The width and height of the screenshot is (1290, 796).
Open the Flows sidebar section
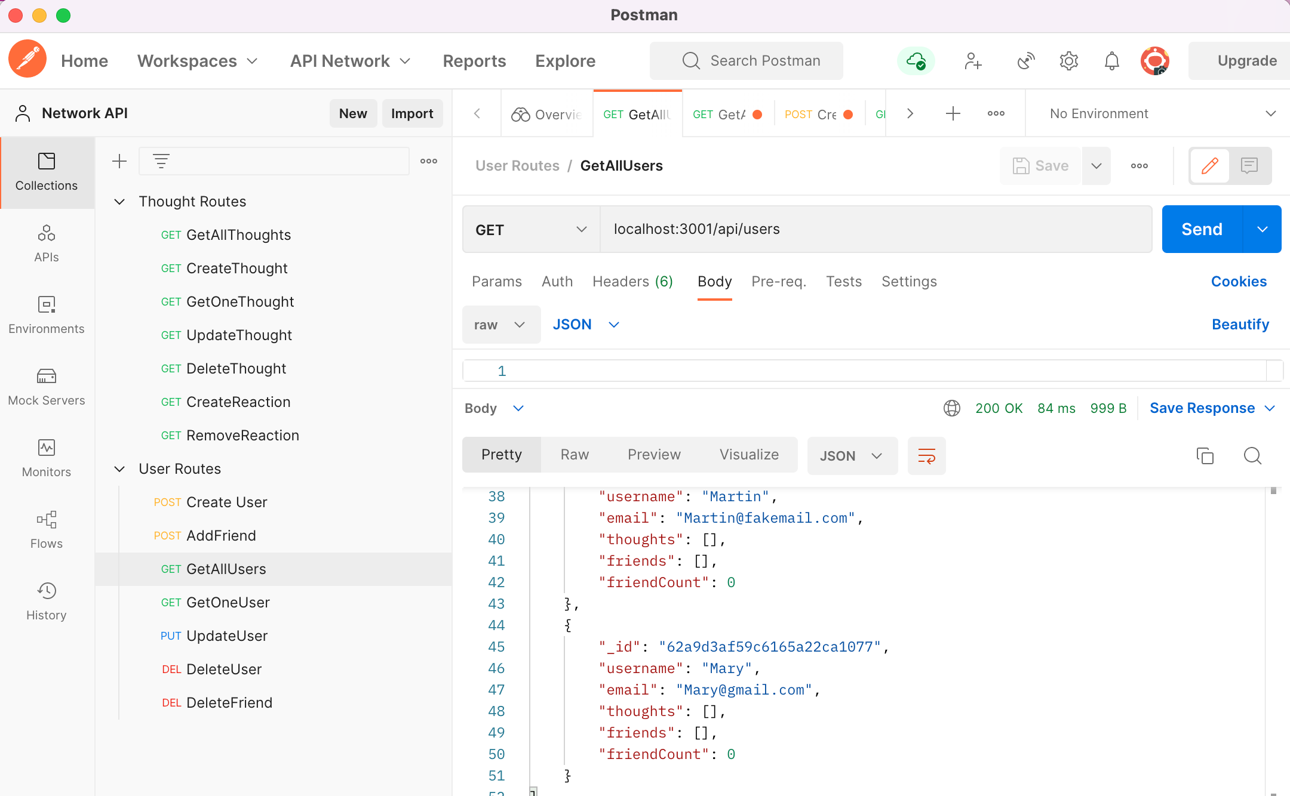pyautogui.click(x=47, y=530)
